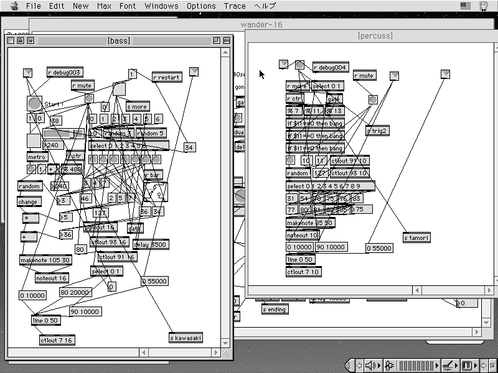Click the rightmost inlet box in the bass patch
This screenshot has height=373, width=498.
click(x=194, y=71)
